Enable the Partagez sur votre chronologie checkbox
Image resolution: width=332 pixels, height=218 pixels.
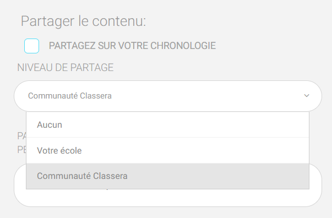coord(31,46)
